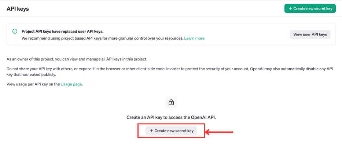Open the Usage page link
Viewport: 342px width, 158px height.
click(x=71, y=84)
